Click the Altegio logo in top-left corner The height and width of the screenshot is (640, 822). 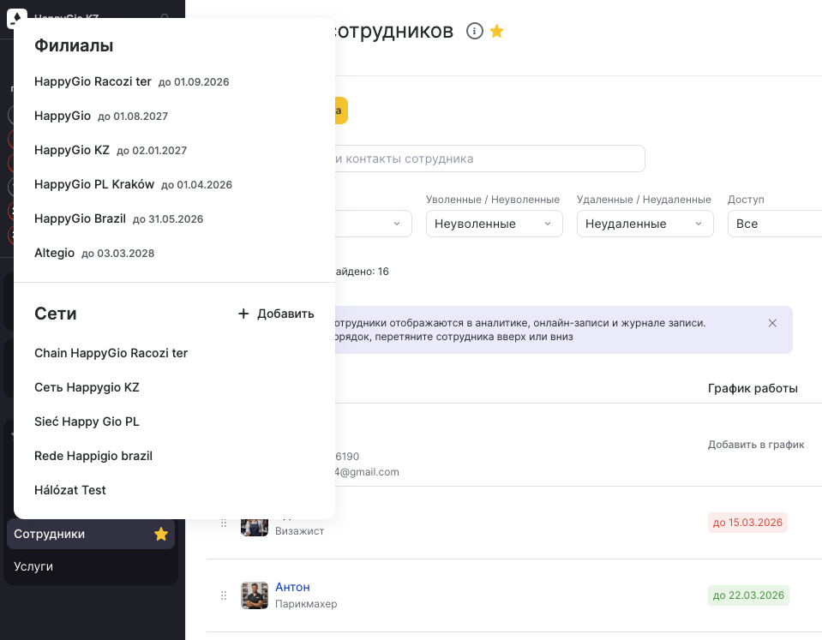pyautogui.click(x=17, y=18)
